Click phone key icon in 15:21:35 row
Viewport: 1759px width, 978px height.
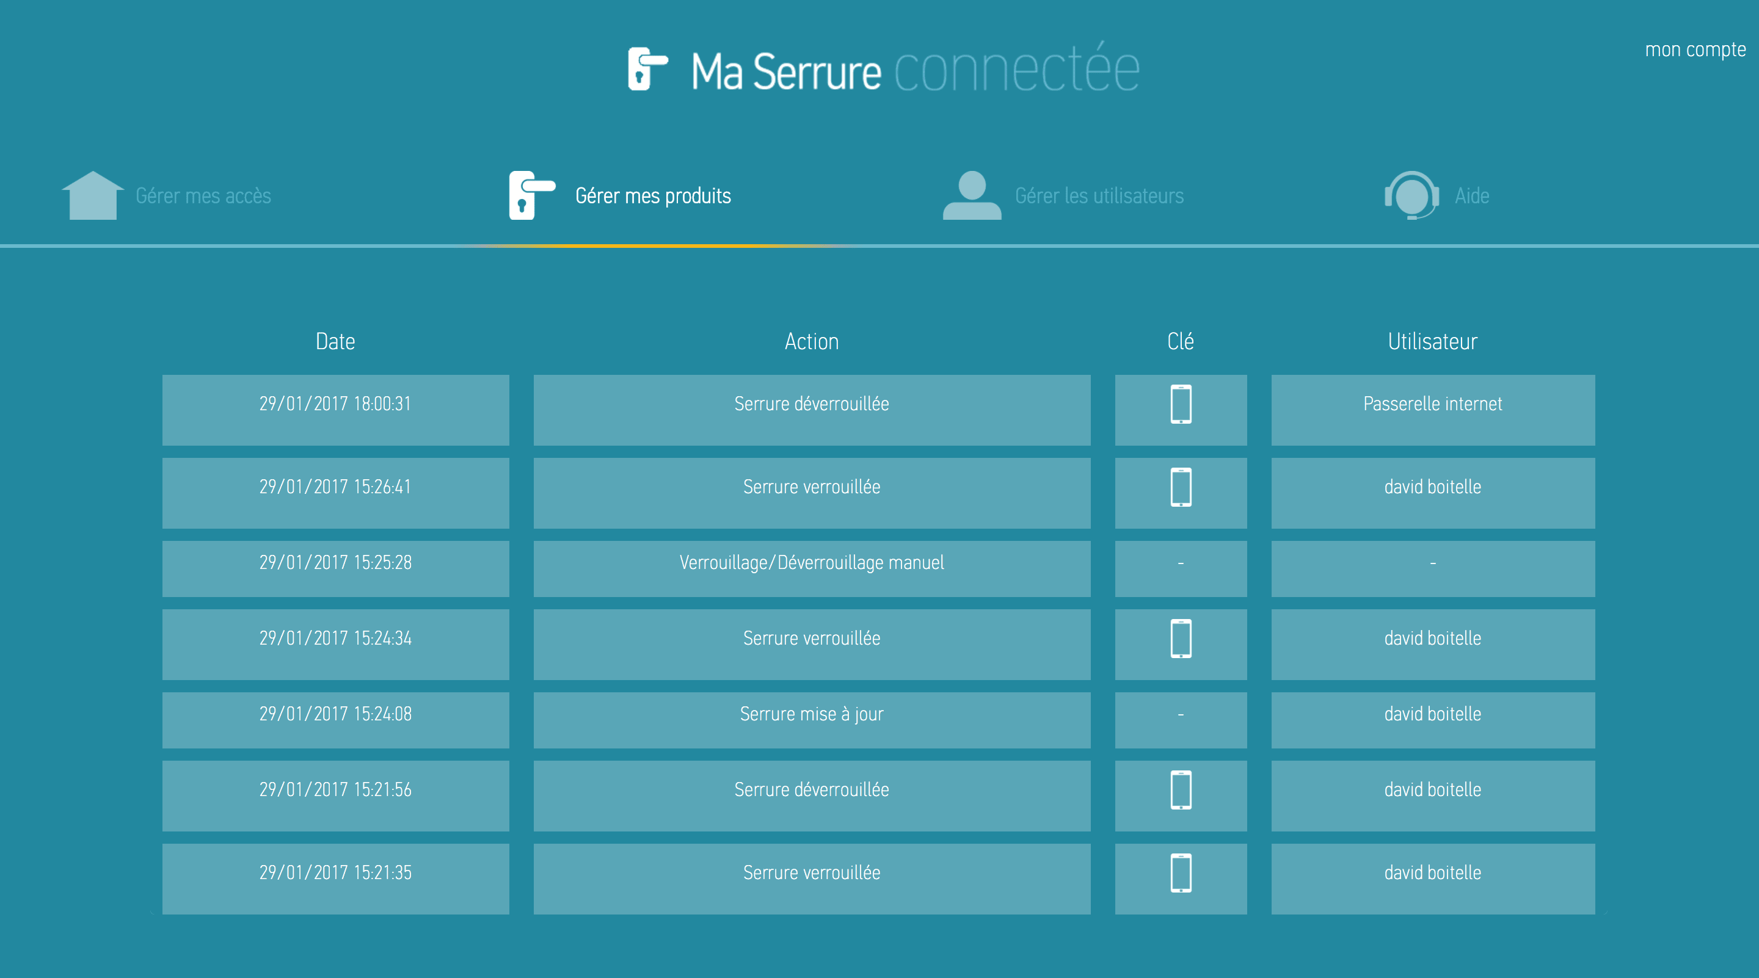pos(1181,874)
